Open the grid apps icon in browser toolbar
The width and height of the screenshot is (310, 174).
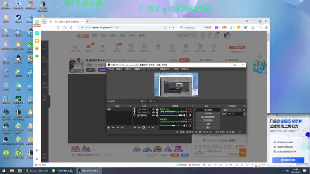[x=246, y=27]
